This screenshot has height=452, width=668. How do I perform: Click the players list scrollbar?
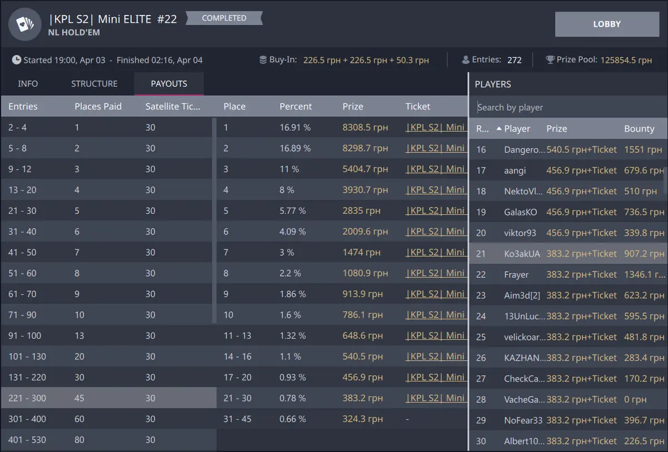pyautogui.click(x=666, y=178)
